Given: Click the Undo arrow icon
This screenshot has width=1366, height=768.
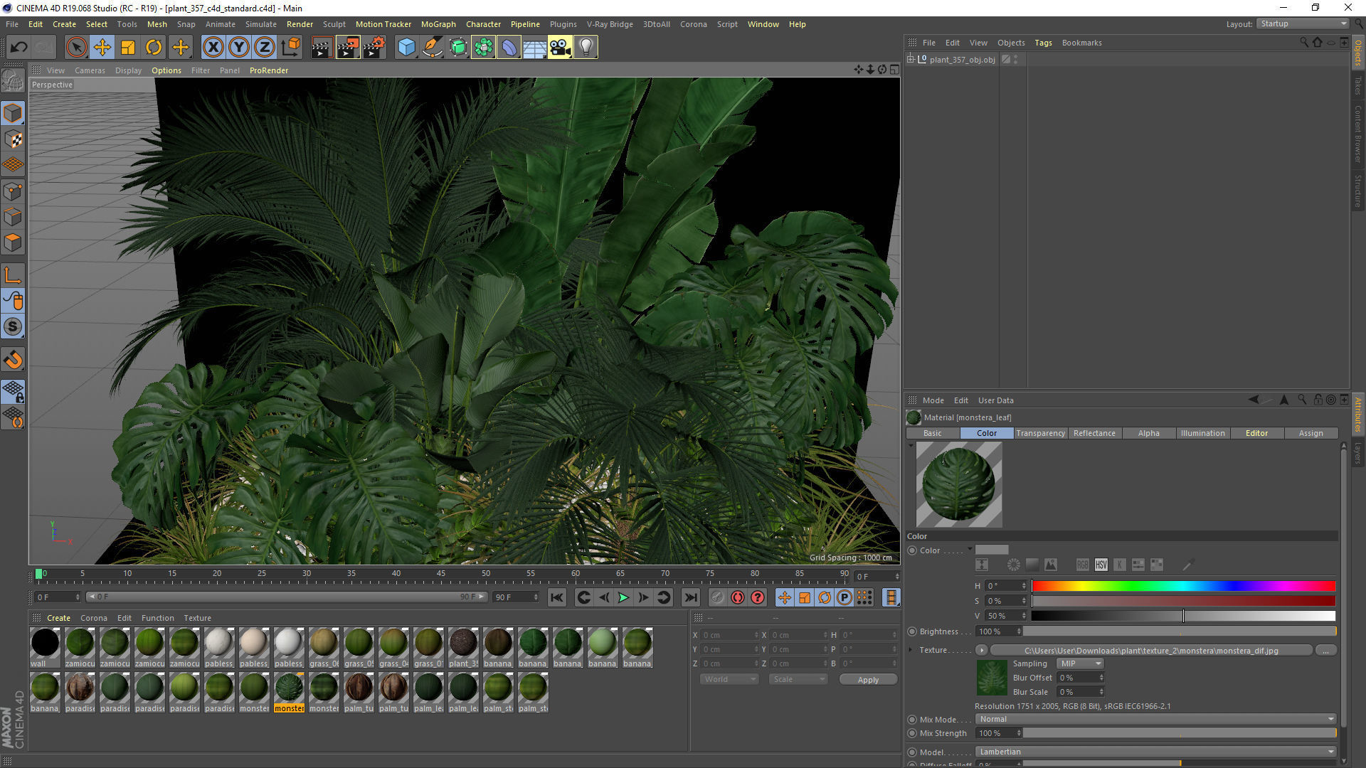Looking at the screenshot, I should coord(18,48).
